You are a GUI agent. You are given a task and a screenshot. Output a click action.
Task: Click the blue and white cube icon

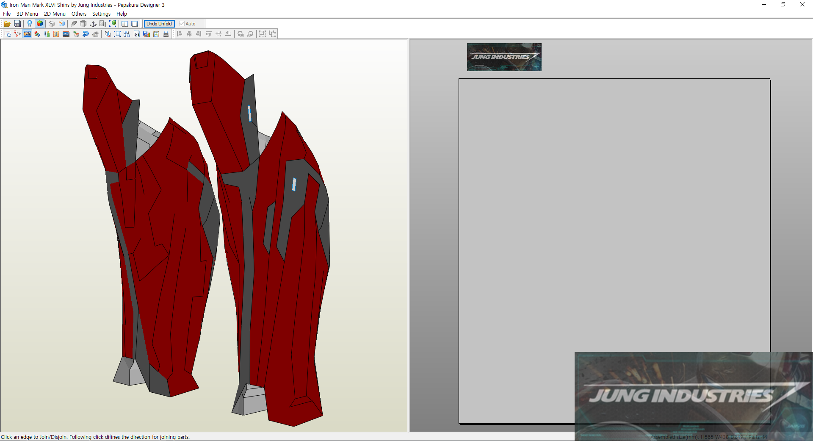pyautogui.click(x=62, y=24)
